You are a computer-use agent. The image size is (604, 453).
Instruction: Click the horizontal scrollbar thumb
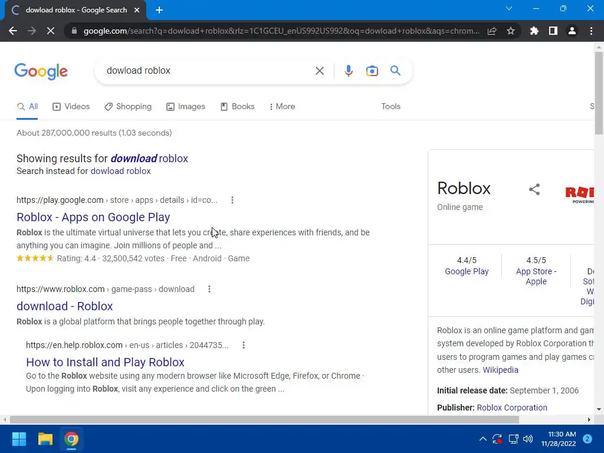(x=264, y=419)
